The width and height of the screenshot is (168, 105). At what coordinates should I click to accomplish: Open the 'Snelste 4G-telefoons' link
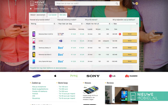click(x=40, y=91)
